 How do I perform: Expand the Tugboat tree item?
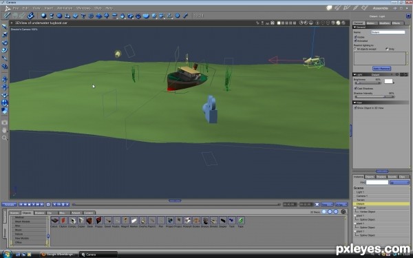tap(355, 208)
